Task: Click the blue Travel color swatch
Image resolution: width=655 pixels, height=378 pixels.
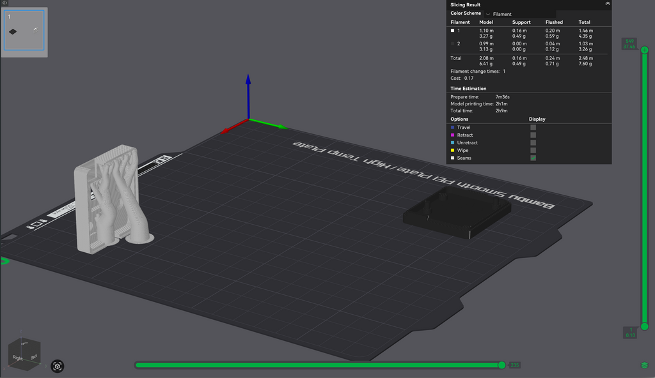Action: pos(452,127)
